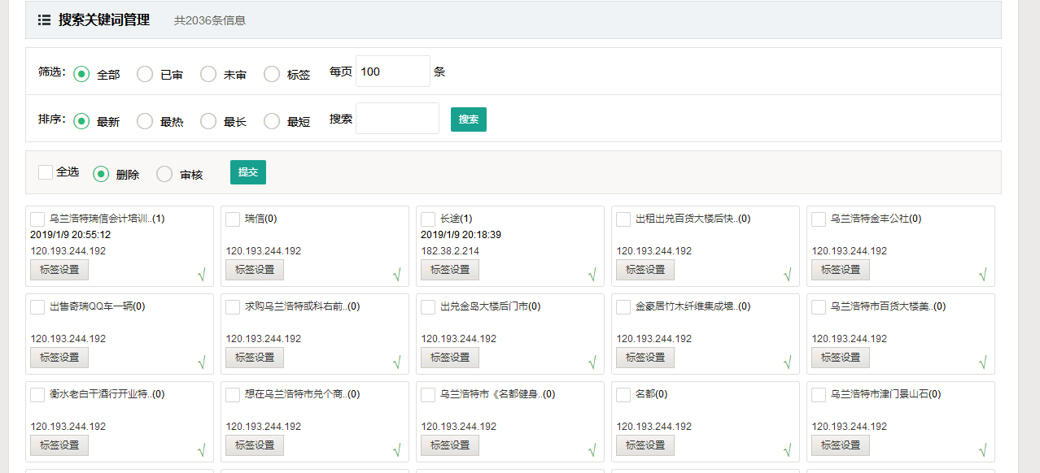The height and width of the screenshot is (473, 1040).
Task: Click green checkmark on 名都 card
Action: 787,450
